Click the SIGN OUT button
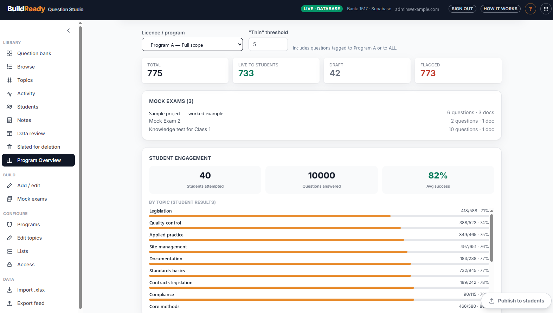Image resolution: width=553 pixels, height=313 pixels. click(x=462, y=9)
